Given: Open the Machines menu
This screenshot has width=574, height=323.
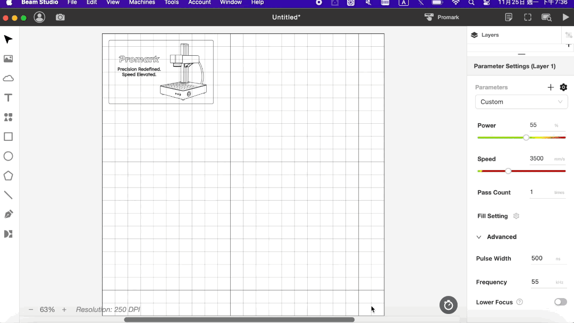Looking at the screenshot, I should [x=142, y=3].
